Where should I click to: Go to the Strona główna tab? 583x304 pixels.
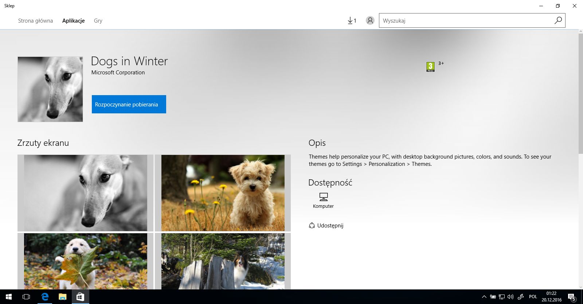pyautogui.click(x=35, y=21)
